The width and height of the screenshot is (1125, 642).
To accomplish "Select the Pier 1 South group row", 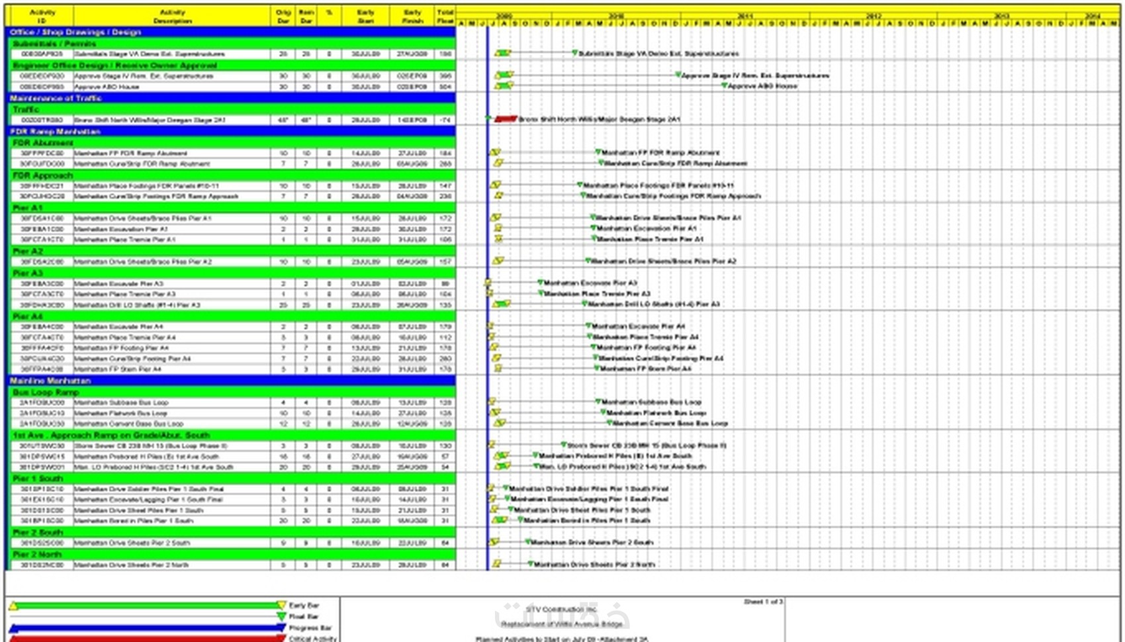I will (232, 478).
